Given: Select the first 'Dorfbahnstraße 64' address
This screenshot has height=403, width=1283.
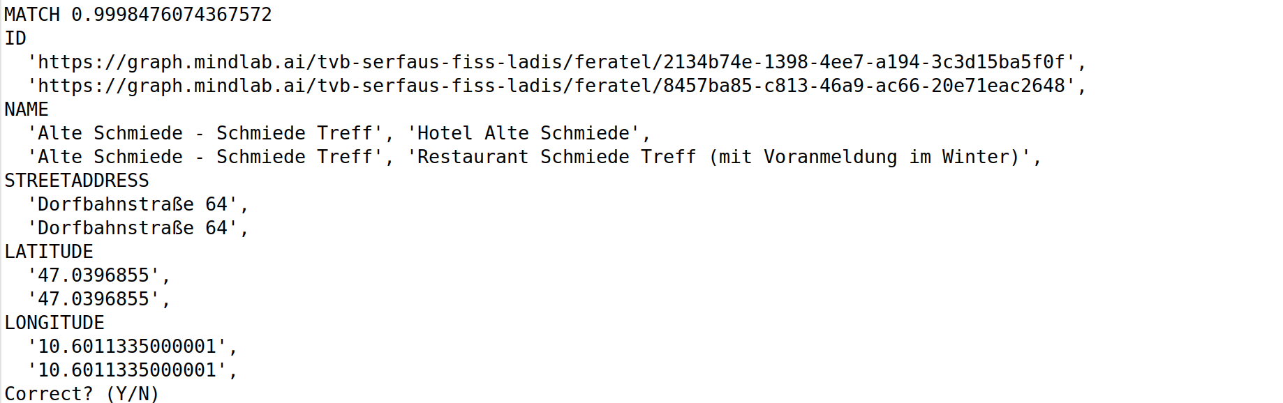Looking at the screenshot, I should pos(133,204).
